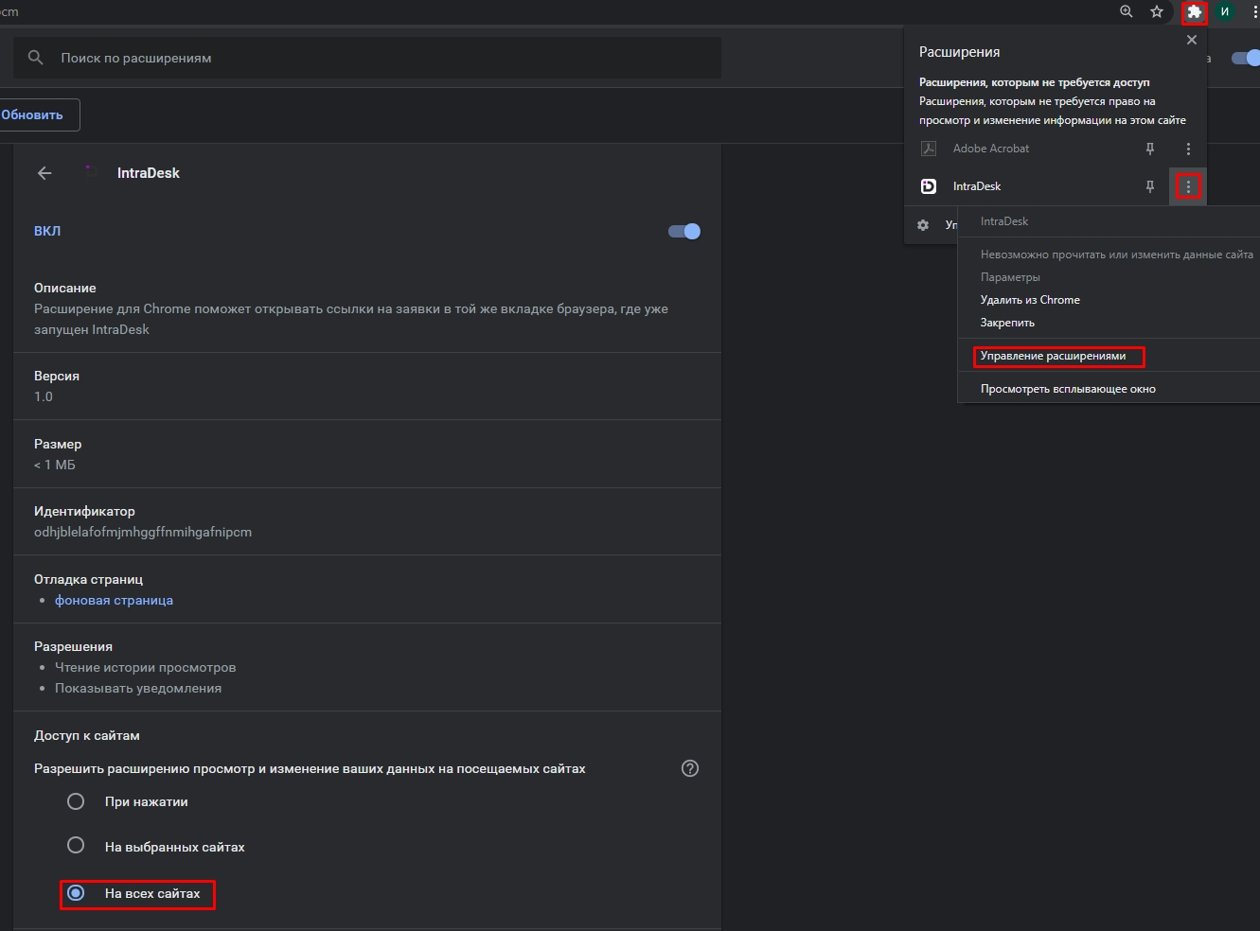Click IntraDesk name in extensions popup
1260x931 pixels.
(977, 186)
